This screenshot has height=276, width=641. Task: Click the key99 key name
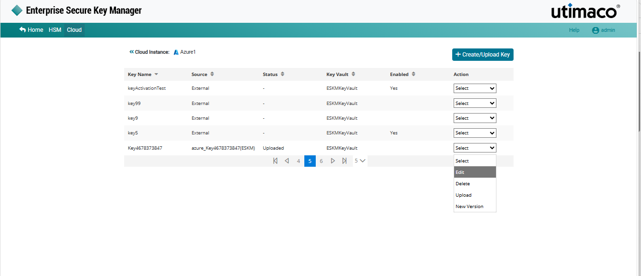tap(135, 103)
